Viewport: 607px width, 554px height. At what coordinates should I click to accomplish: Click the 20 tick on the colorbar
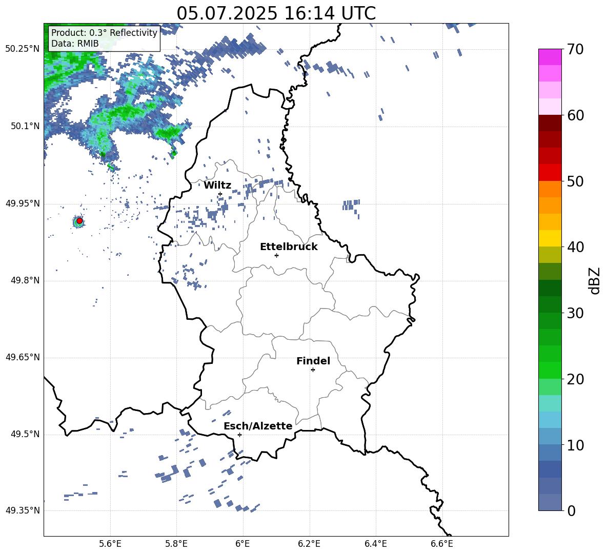click(575, 379)
